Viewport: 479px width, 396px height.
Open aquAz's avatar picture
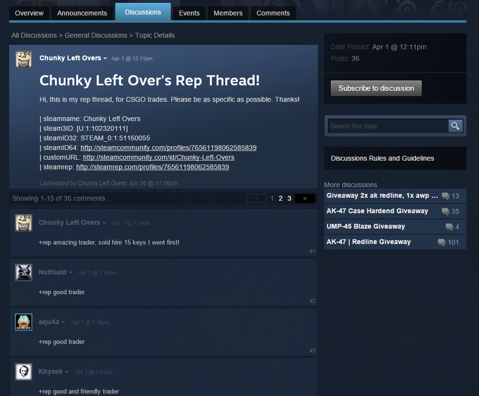[x=24, y=322]
